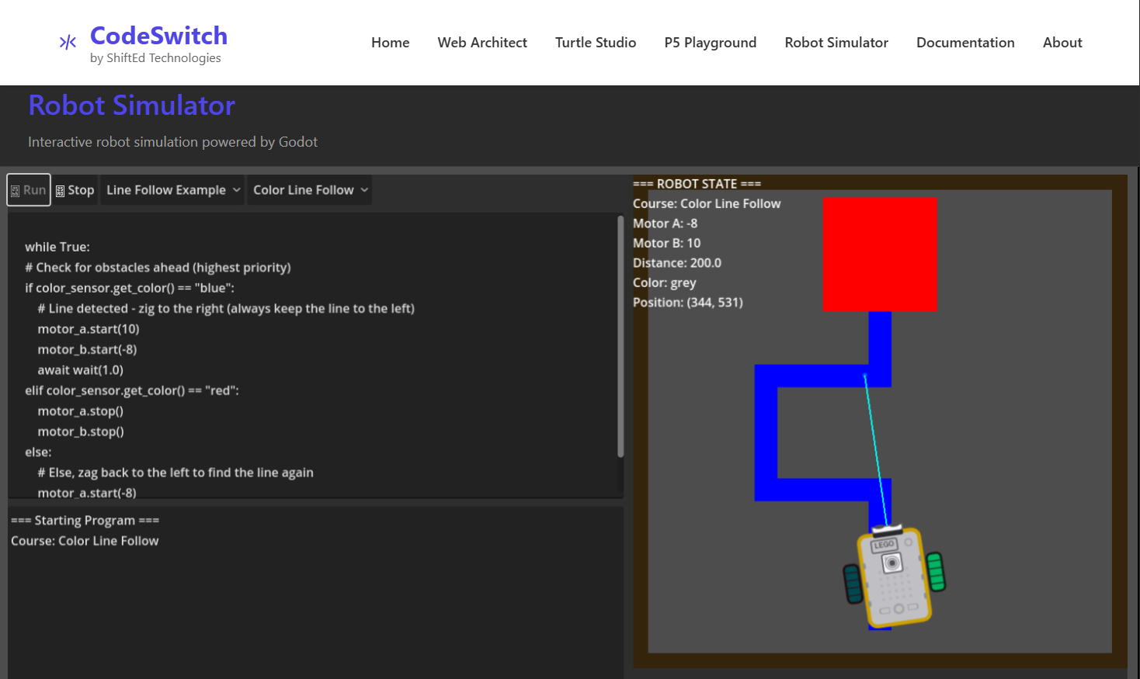1140x679 pixels.
Task: Open the Color Line Follow course selector
Action: pos(309,189)
